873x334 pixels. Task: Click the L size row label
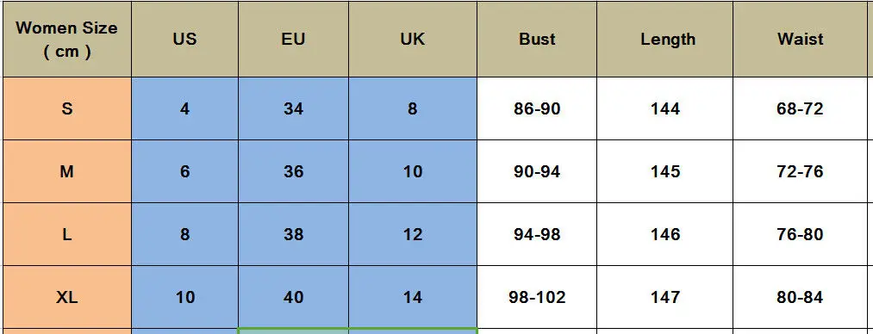tap(67, 234)
